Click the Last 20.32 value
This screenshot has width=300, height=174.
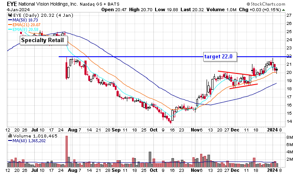coord(192,9)
